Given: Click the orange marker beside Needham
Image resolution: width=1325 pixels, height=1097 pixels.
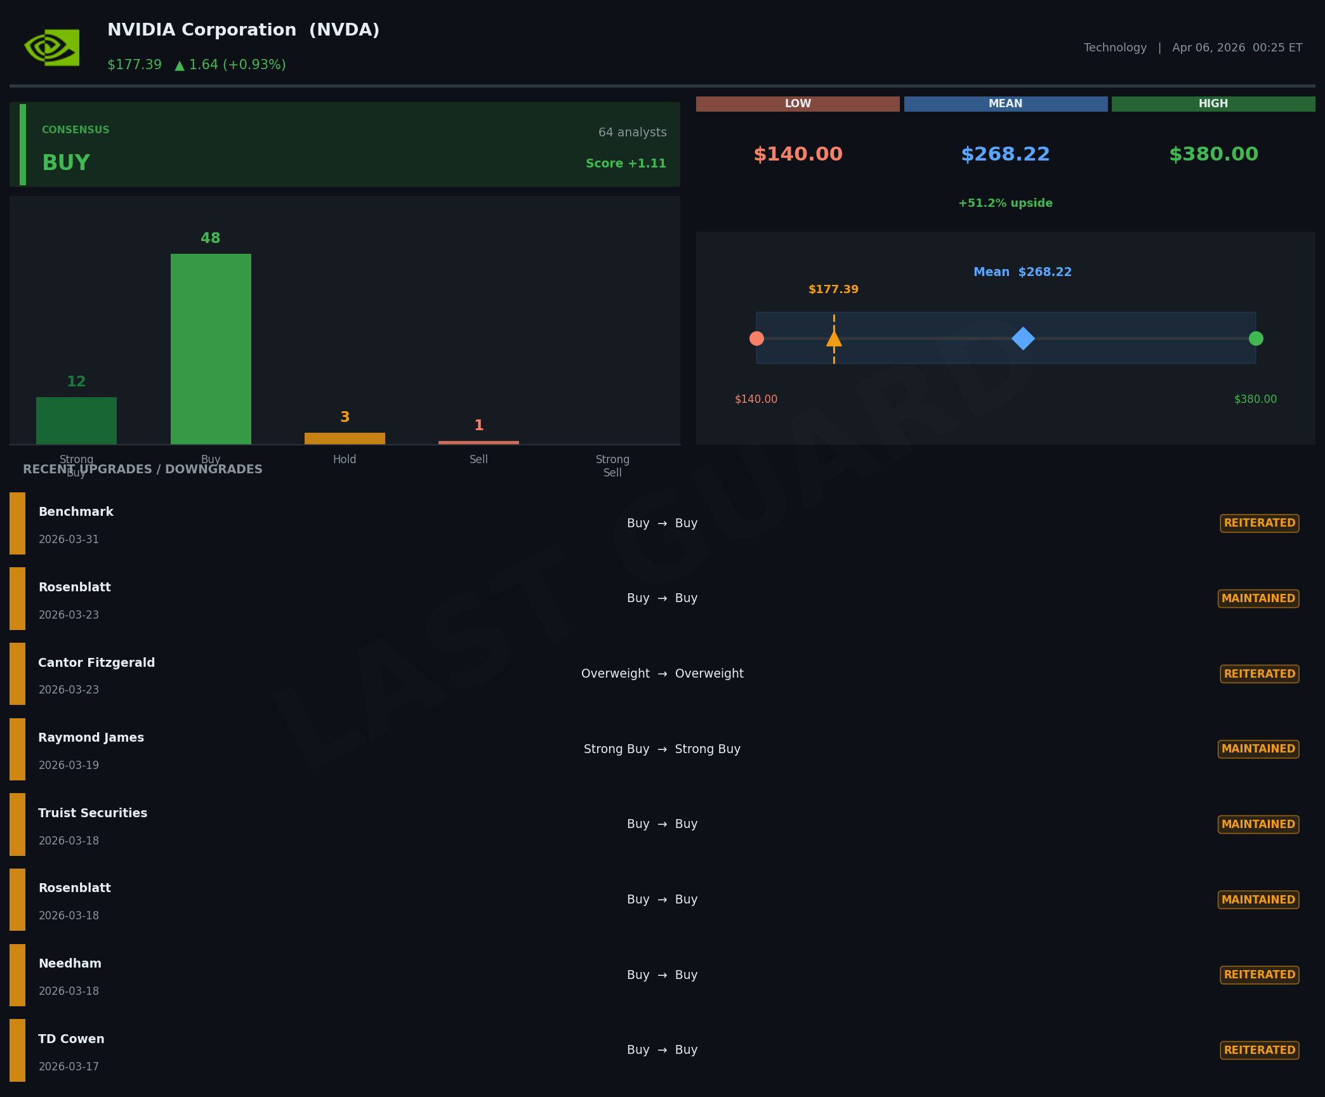Looking at the screenshot, I should [17, 975].
